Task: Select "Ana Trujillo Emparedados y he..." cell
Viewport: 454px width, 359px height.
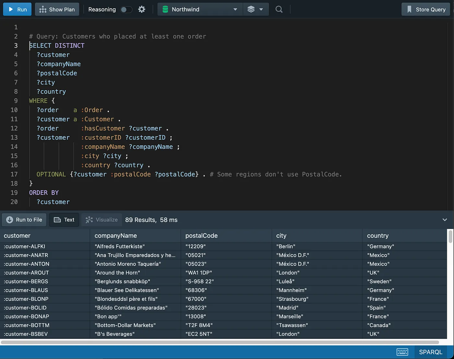Action: click(136, 255)
